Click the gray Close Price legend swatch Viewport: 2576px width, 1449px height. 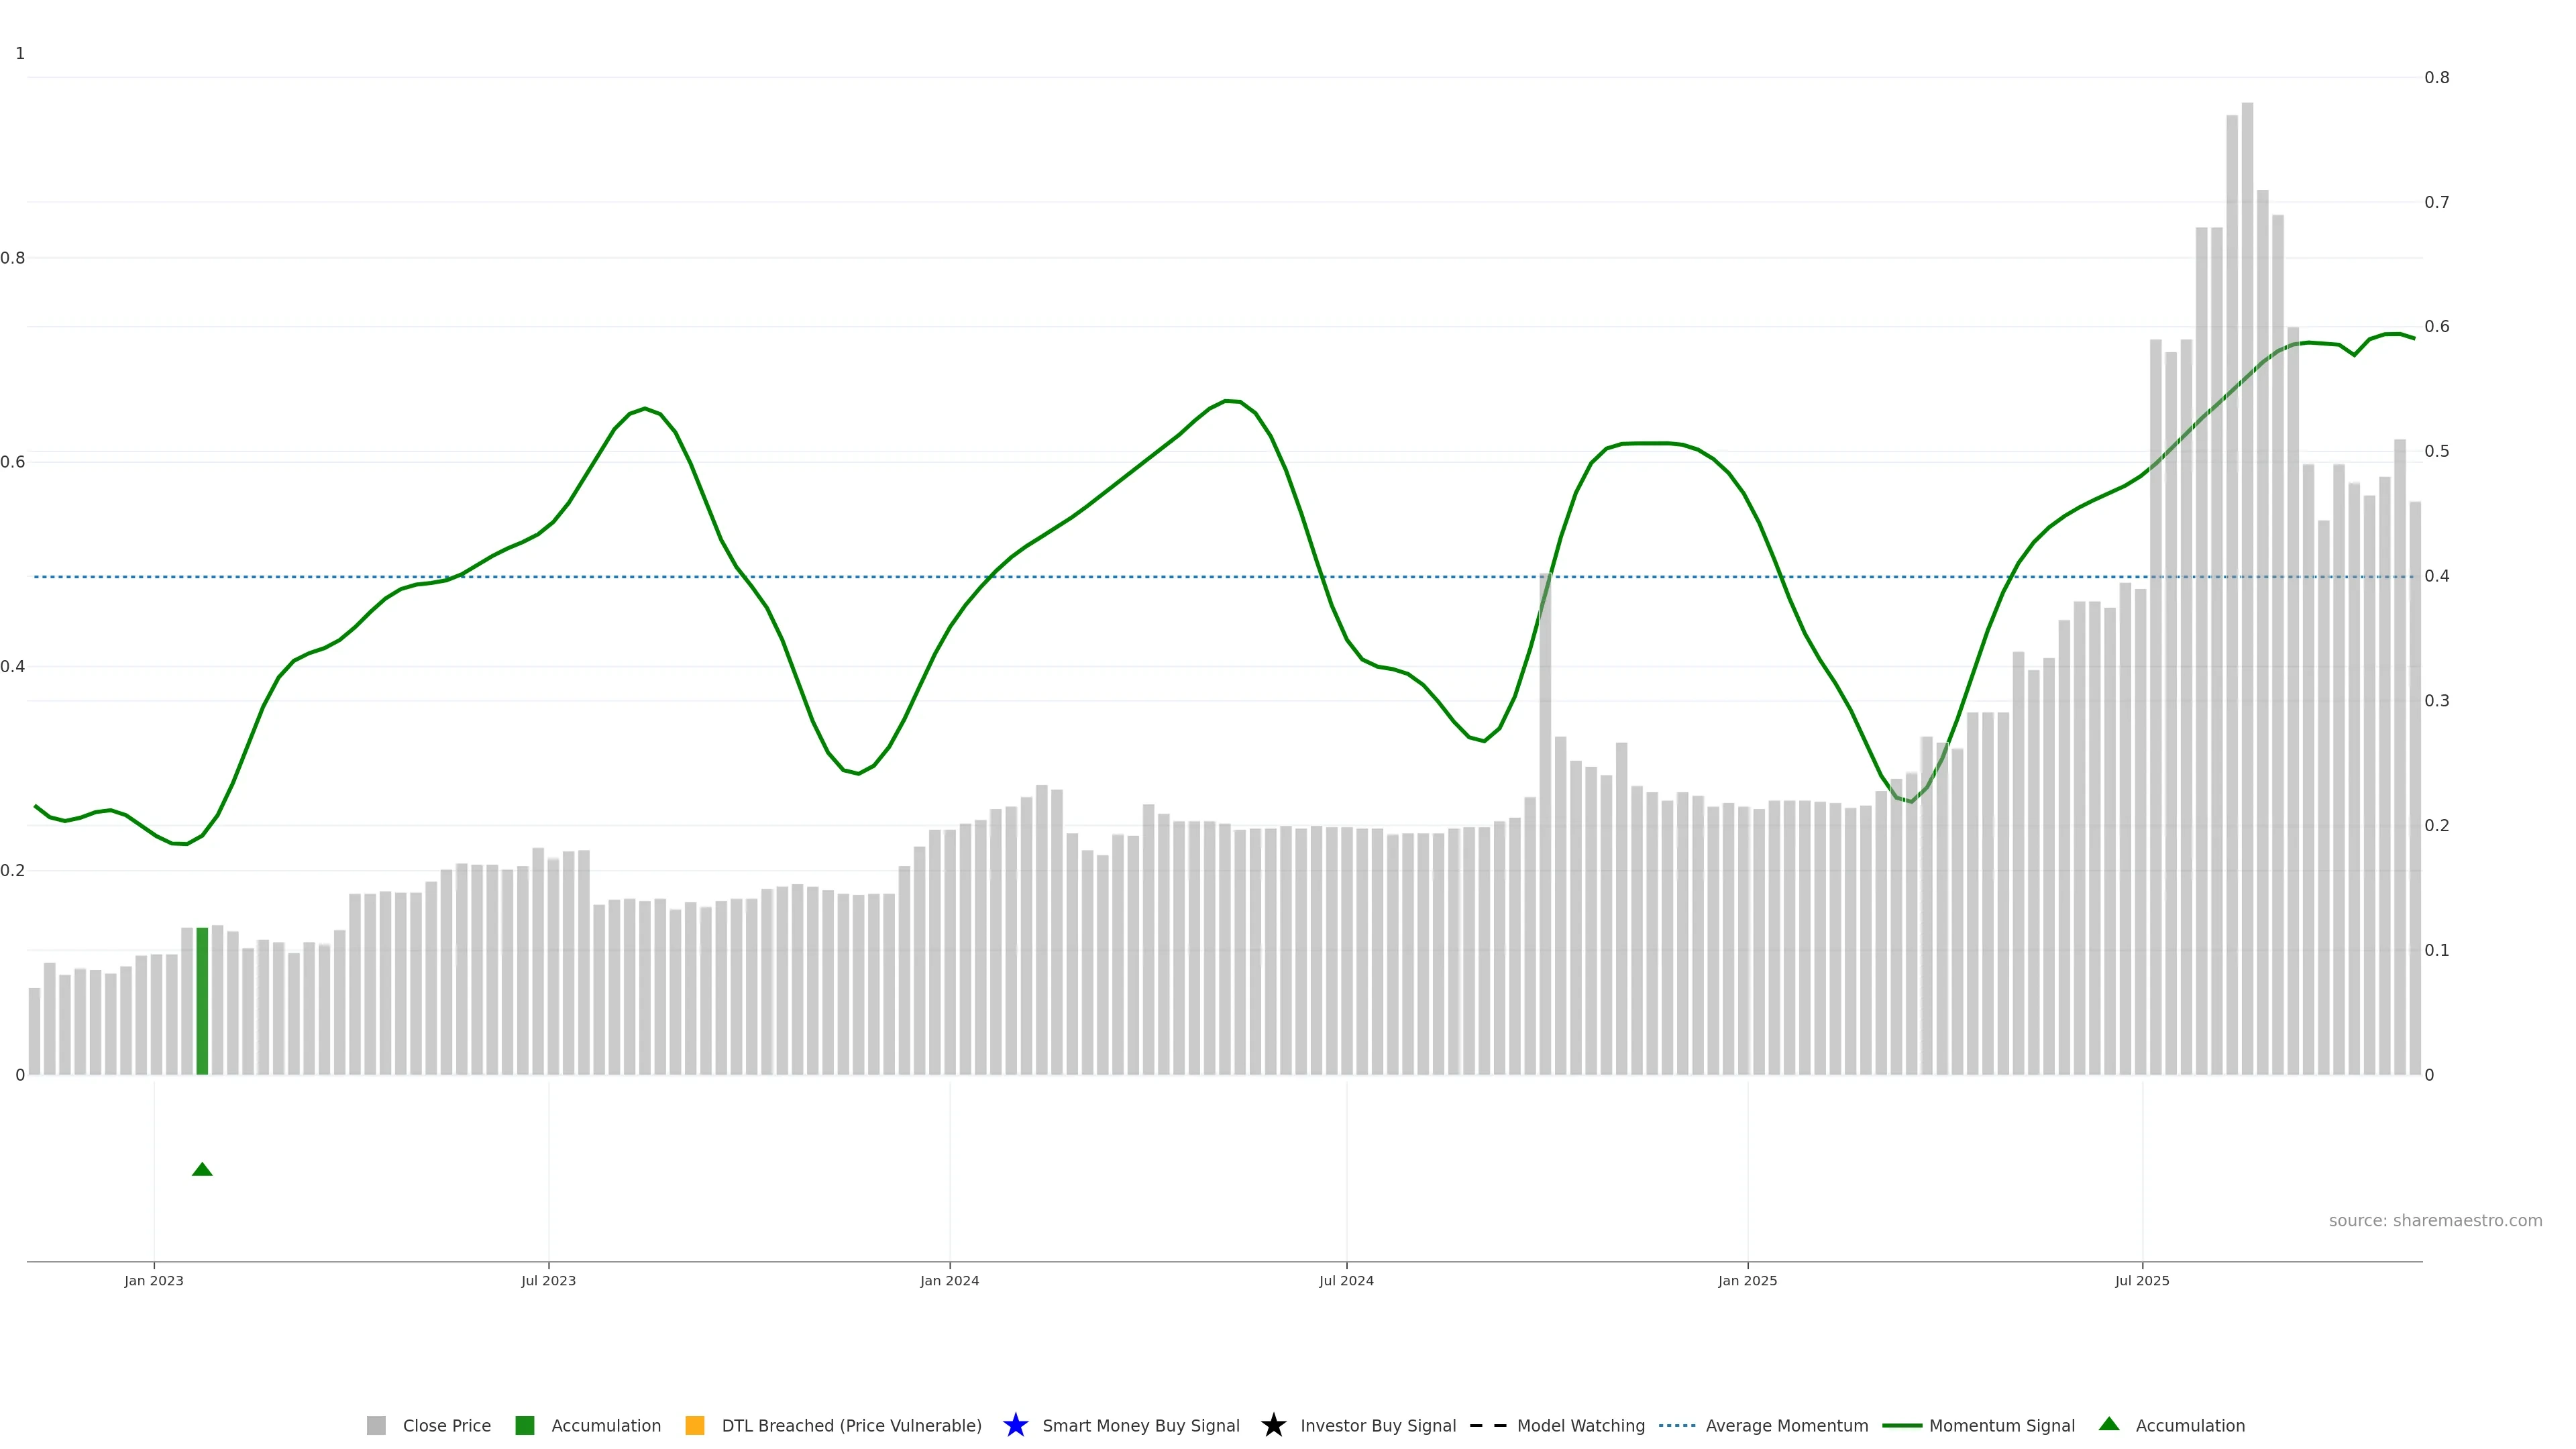[x=376, y=1425]
